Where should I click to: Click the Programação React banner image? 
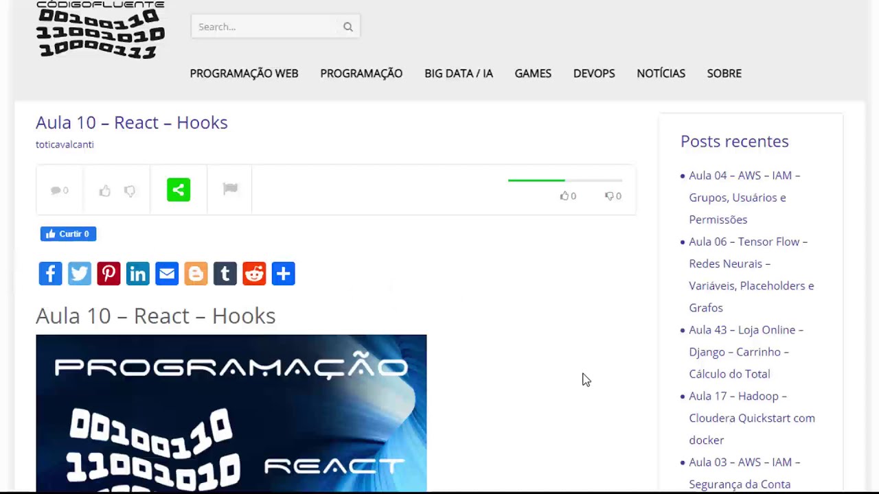(x=231, y=413)
